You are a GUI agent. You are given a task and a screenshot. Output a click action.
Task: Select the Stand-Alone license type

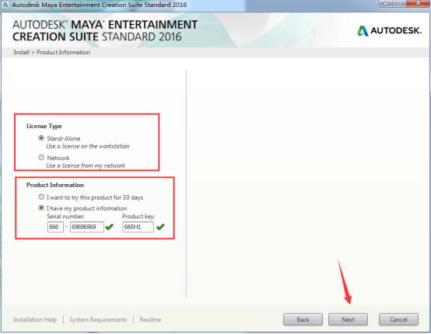click(x=41, y=138)
